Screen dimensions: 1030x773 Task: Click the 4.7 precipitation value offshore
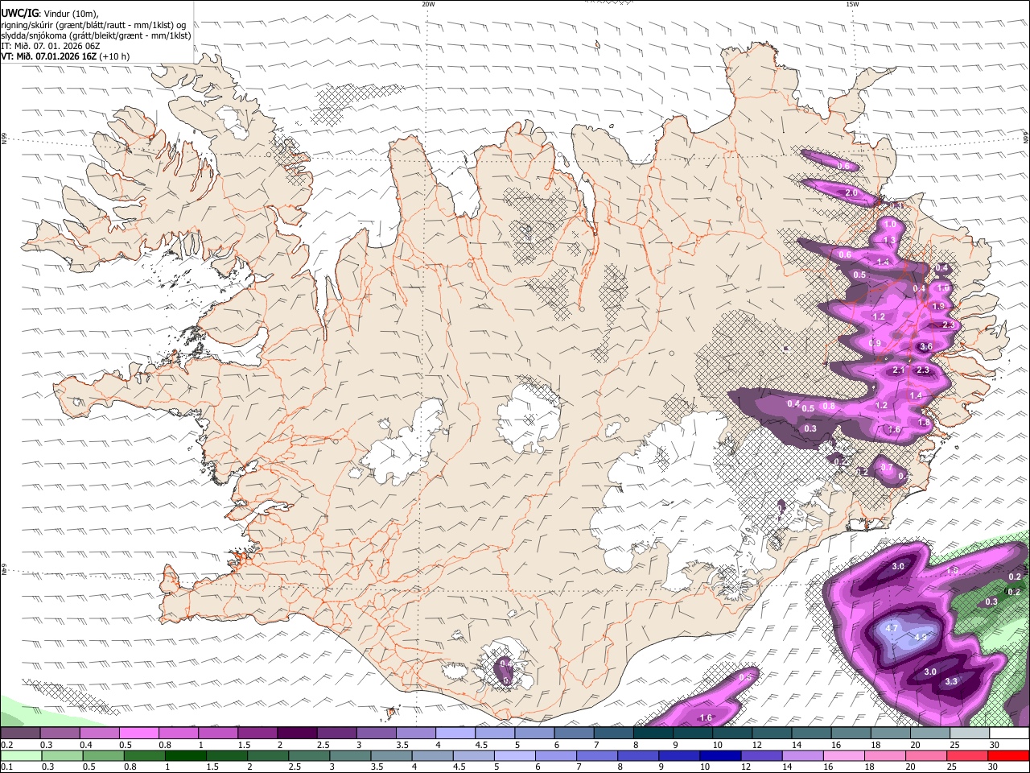tap(892, 627)
